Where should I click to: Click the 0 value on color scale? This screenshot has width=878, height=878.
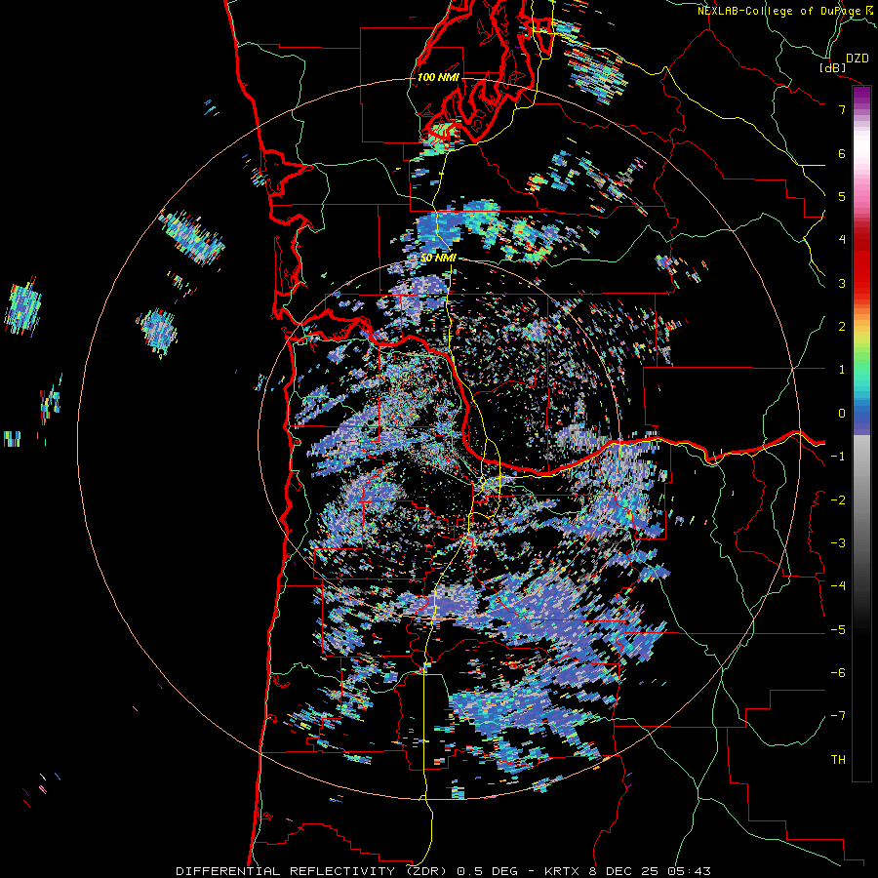(842, 414)
